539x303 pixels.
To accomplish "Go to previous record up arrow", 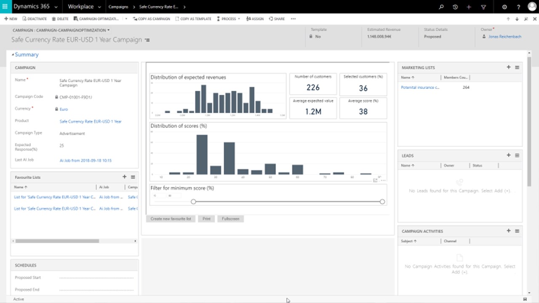I will (x=508, y=19).
